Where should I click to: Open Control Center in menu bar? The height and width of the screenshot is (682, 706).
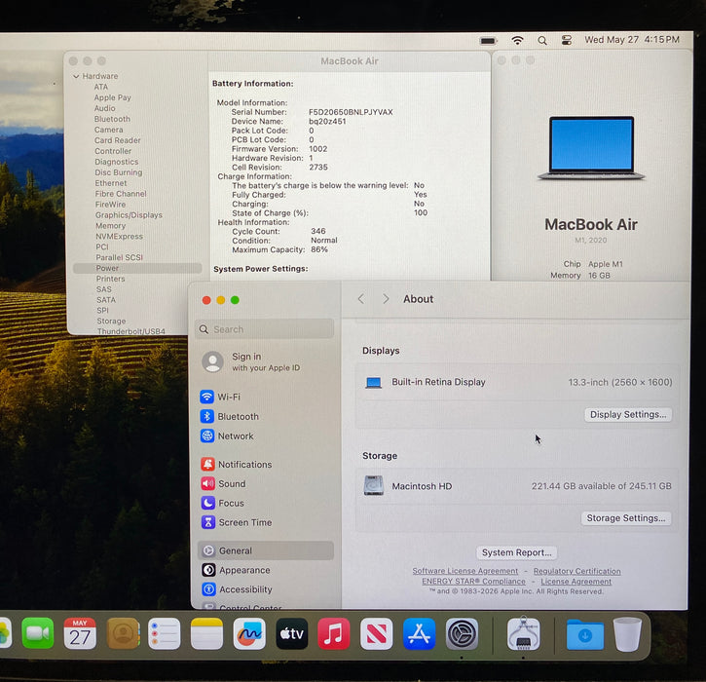(x=567, y=40)
